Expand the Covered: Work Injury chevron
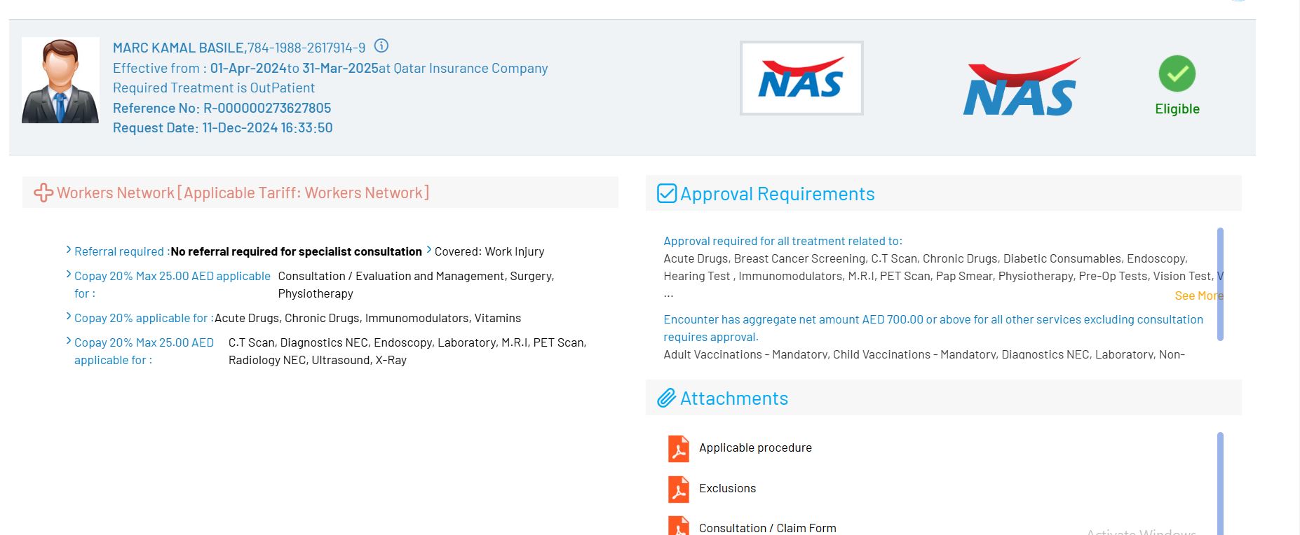1300x535 pixels. tap(429, 250)
